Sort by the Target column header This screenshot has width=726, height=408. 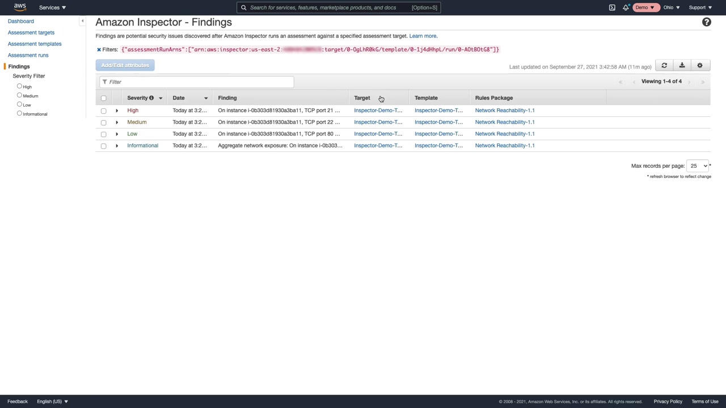point(362,98)
